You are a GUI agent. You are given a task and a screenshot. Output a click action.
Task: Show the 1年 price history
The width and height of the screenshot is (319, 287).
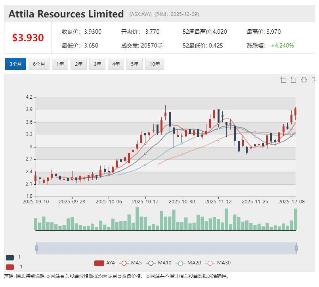(x=60, y=64)
